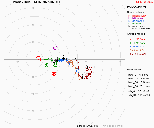Viewport: 154px width, 128px height.
Task: Click the bwd_03: 13.8 m/s value
Action: coord(139,78)
